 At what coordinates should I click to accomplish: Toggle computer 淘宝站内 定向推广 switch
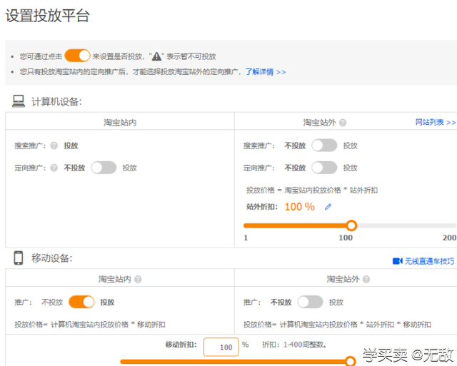click(x=104, y=168)
